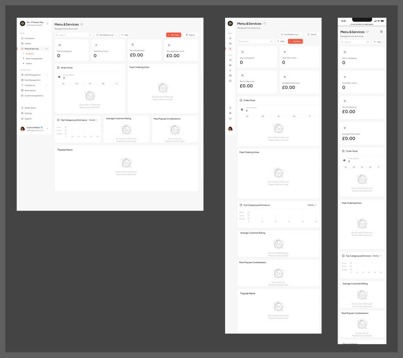
Task: Click Total Menu Items card icon in desktop frame
Action: (96, 45)
